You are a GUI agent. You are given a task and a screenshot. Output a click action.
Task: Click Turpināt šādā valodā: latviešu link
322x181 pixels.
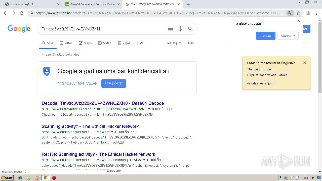pyautogui.click(x=268, y=75)
